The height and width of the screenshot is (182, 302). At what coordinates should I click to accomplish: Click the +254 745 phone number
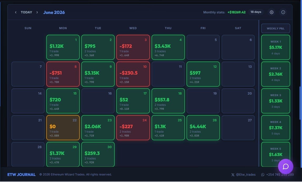tap(280, 175)
